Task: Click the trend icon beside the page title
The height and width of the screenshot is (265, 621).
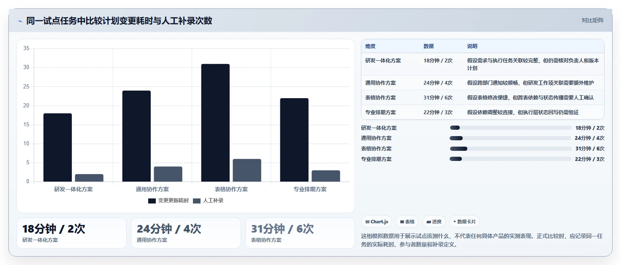Action: point(20,21)
